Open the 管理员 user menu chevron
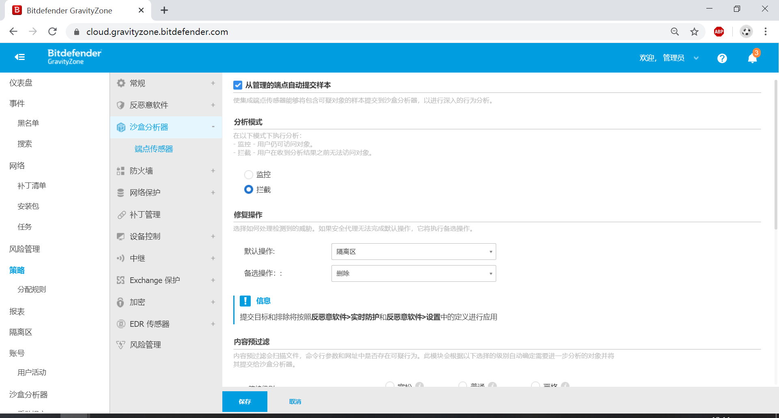This screenshot has height=418, width=779. [696, 58]
